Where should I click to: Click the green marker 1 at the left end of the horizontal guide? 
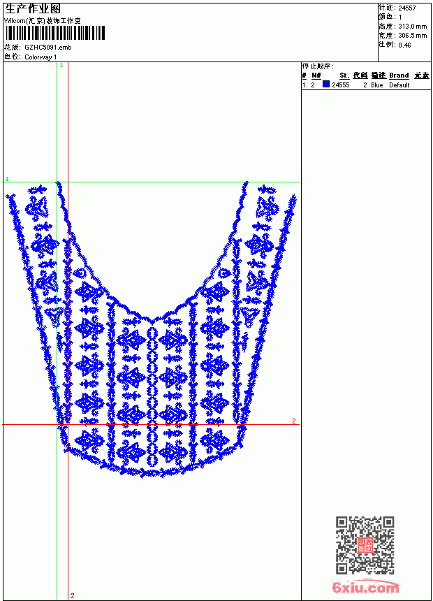point(7,179)
